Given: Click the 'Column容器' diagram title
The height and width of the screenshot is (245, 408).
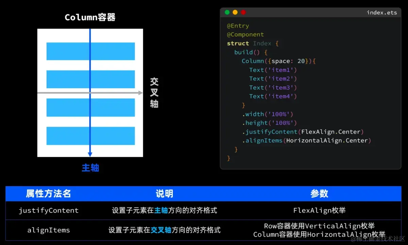Looking at the screenshot, I should [90, 17].
